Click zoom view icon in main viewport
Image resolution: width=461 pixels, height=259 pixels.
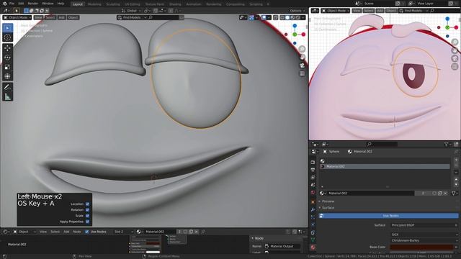(x=302, y=49)
